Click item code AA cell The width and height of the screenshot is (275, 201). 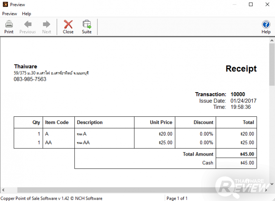click(x=48, y=142)
